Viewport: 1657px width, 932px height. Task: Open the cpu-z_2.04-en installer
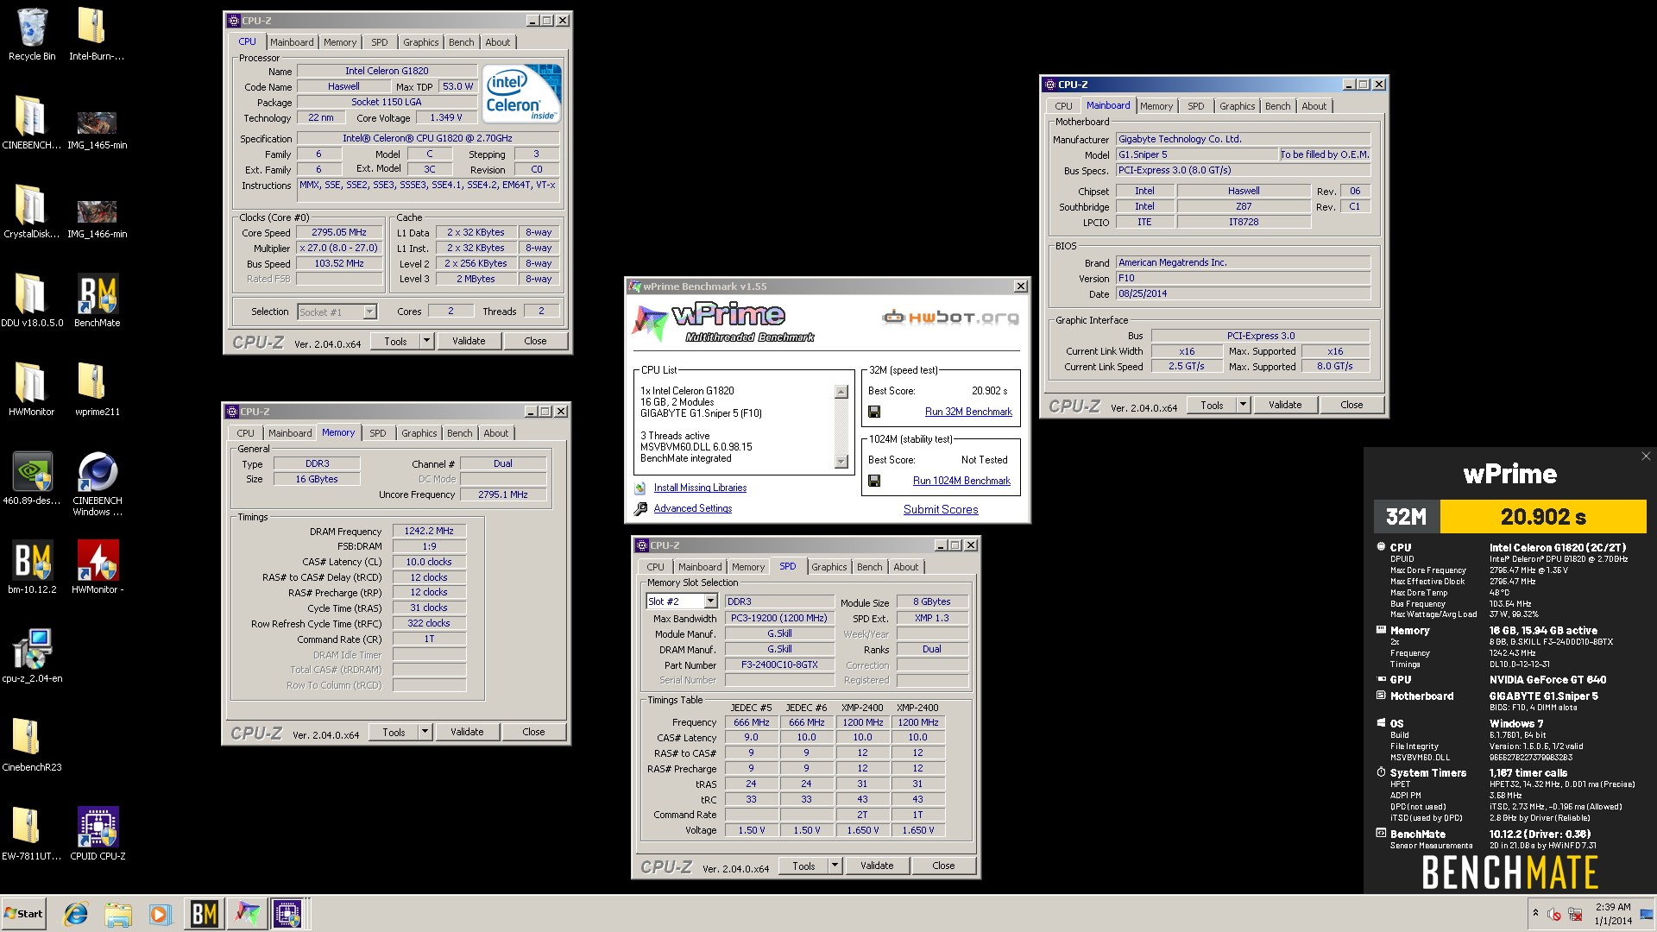(x=32, y=657)
